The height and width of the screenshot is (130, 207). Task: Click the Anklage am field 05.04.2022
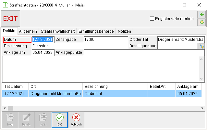pyautogui.click(x=43, y=53)
